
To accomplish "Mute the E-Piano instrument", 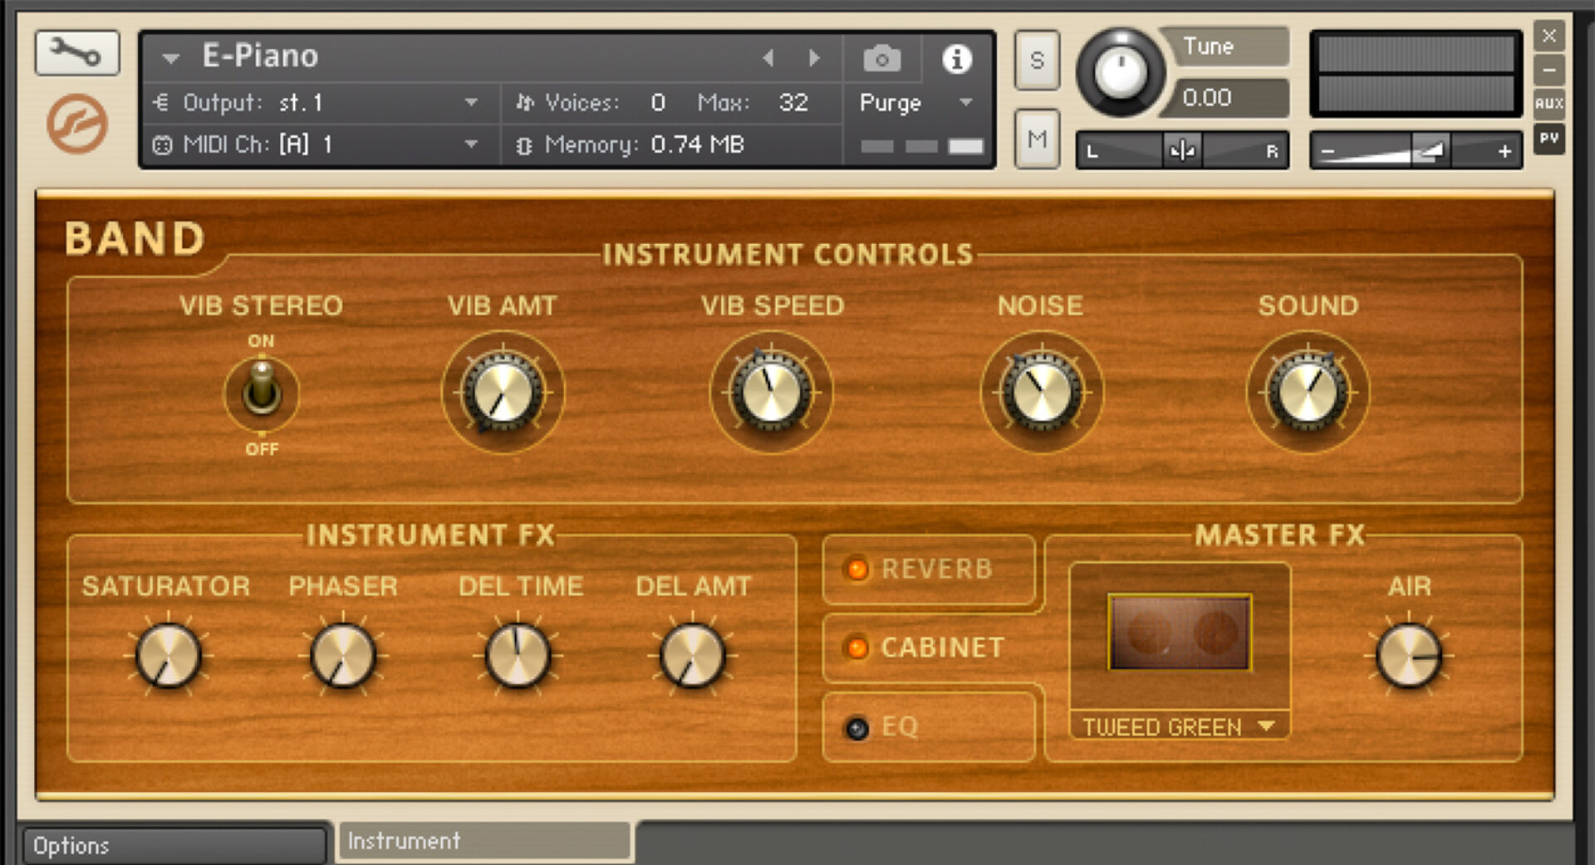I will [x=1036, y=139].
